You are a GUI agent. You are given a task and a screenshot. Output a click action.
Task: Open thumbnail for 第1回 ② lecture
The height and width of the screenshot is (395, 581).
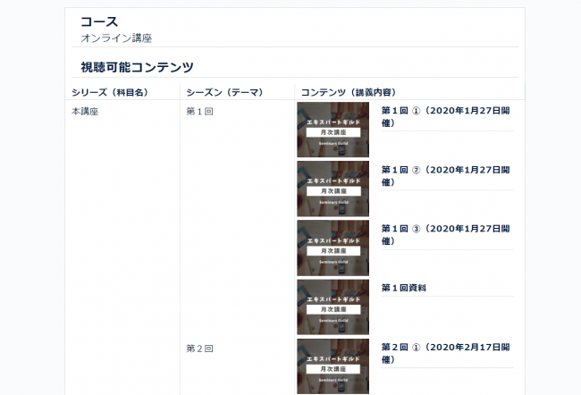(333, 189)
